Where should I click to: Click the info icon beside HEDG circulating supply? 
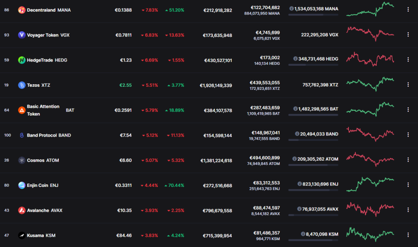tap(295, 59)
